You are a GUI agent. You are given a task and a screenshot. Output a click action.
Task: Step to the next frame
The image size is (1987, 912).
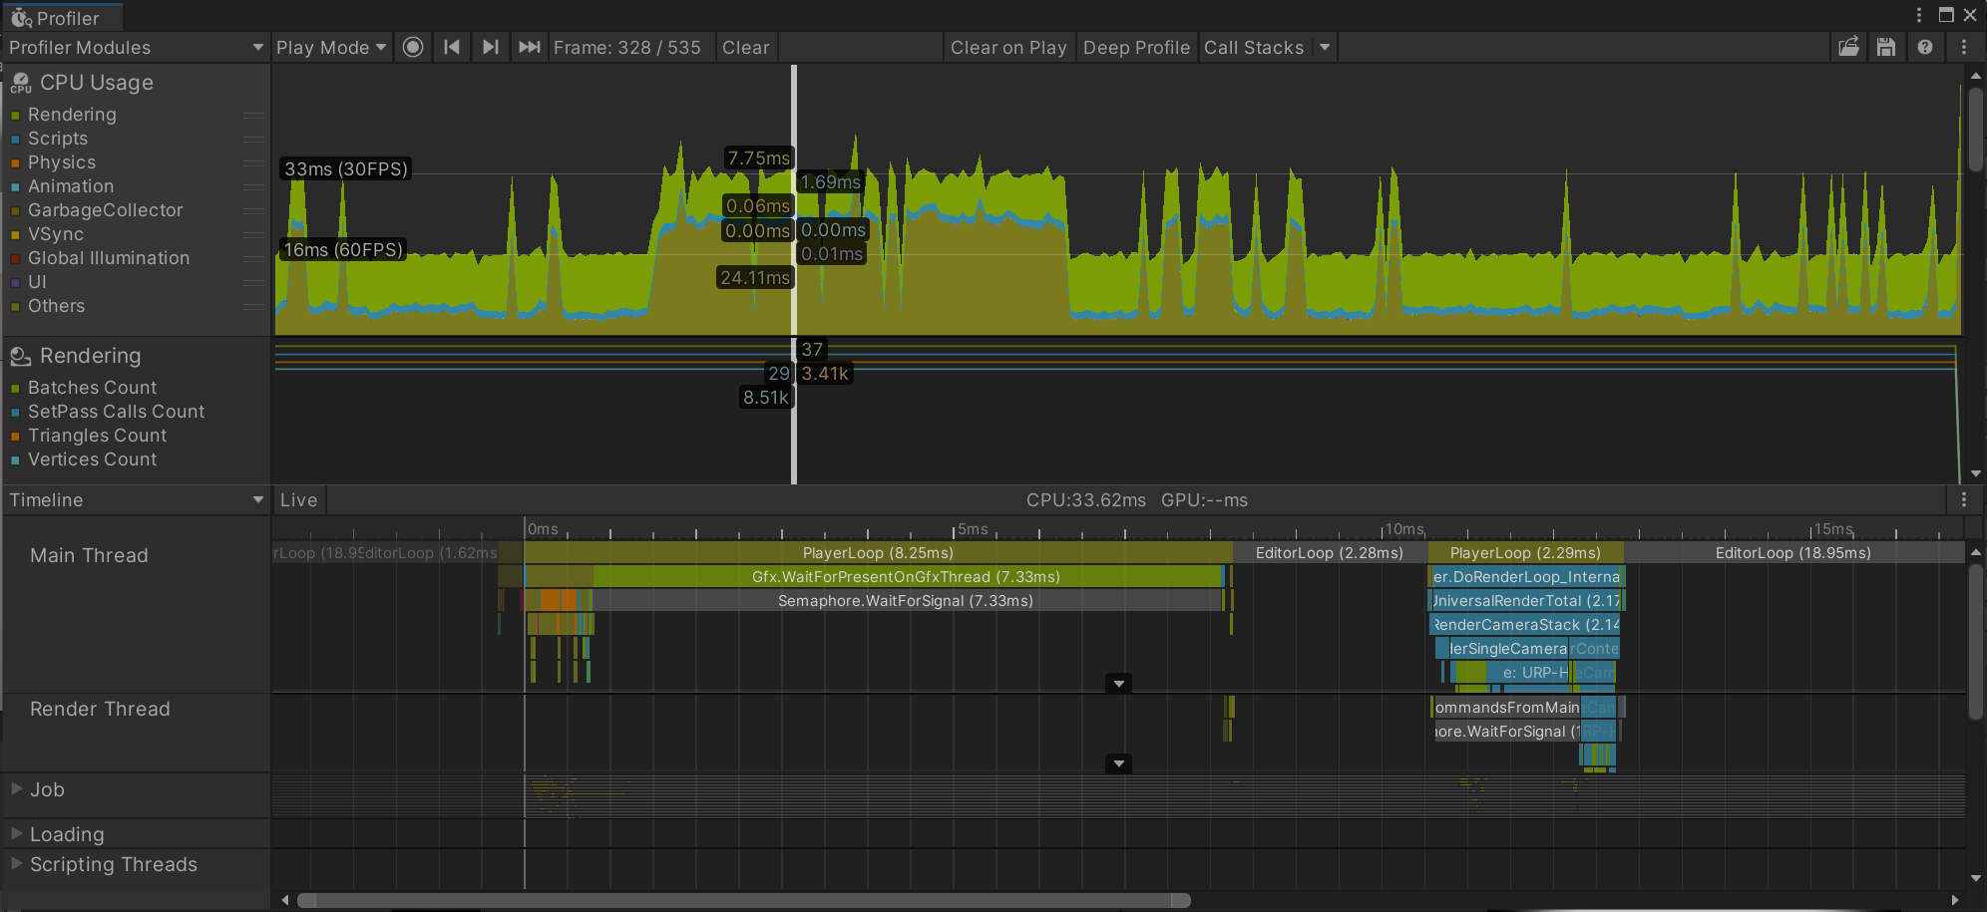click(x=490, y=47)
